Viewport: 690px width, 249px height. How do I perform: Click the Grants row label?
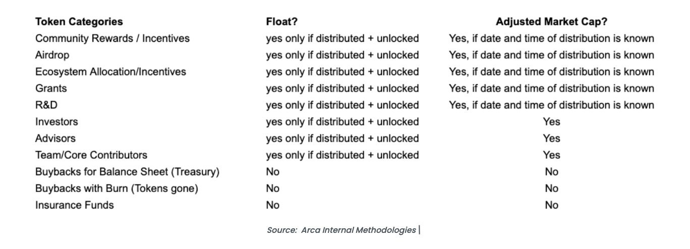(51, 88)
